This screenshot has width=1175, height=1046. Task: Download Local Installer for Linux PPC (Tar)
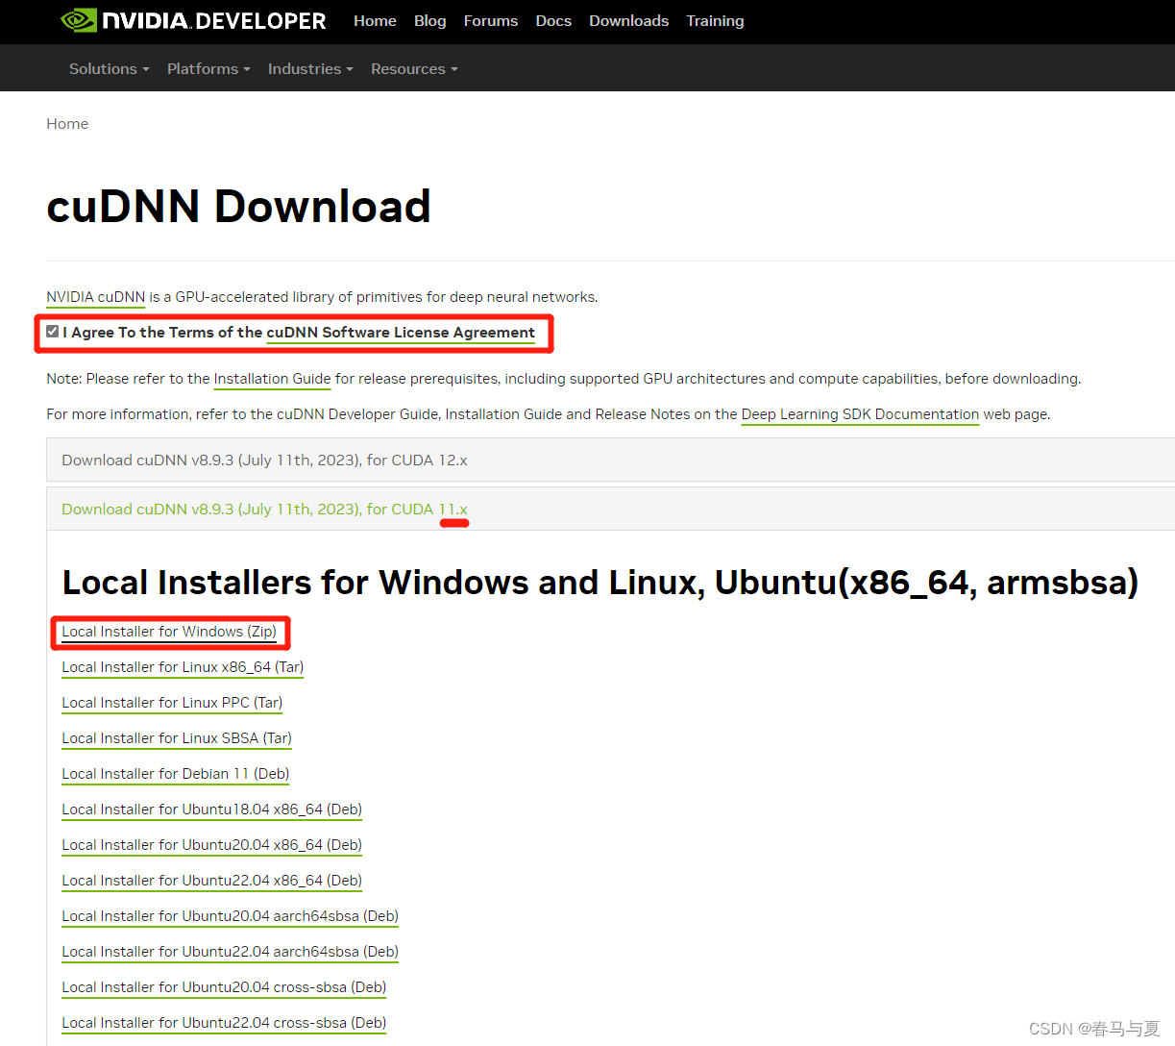click(x=172, y=703)
